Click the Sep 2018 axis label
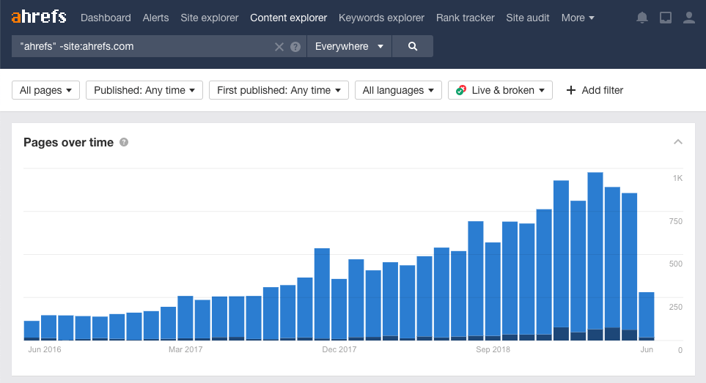Viewport: 706px width, 383px height. pyautogui.click(x=493, y=349)
